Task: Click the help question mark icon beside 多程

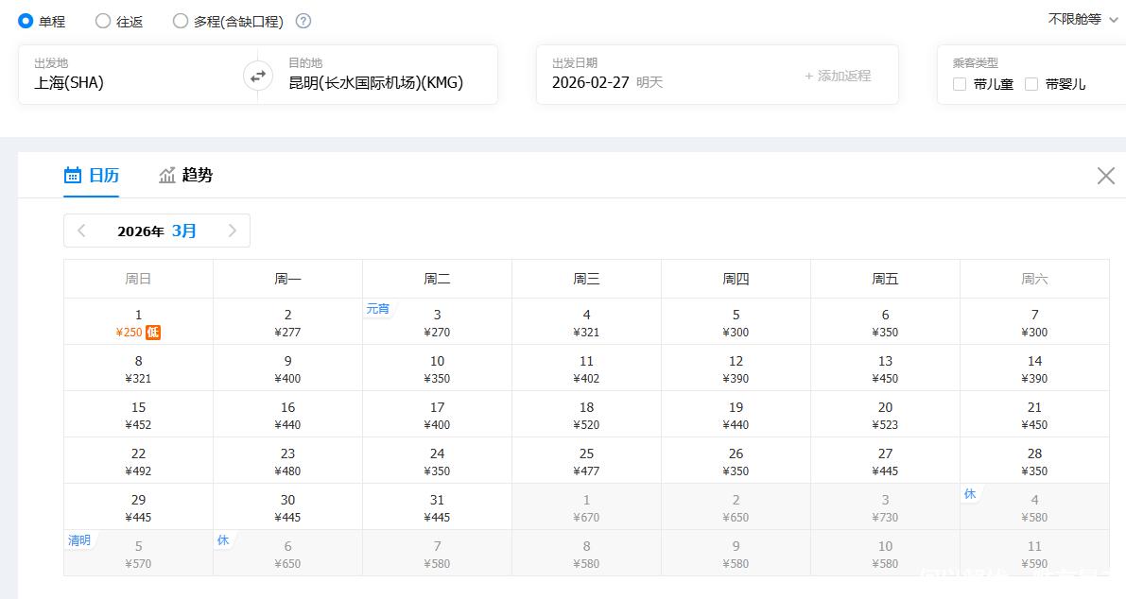Action: tap(303, 21)
